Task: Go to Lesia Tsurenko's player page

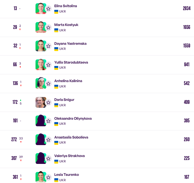Action: click(x=67, y=175)
